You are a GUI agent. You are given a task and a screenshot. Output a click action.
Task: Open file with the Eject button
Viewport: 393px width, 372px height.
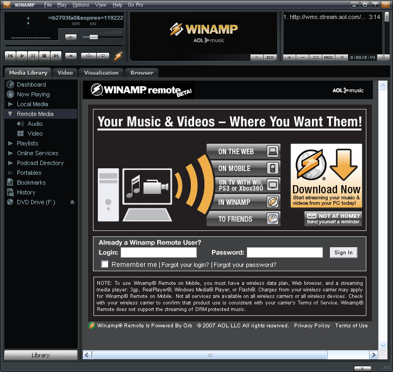[x=71, y=56]
